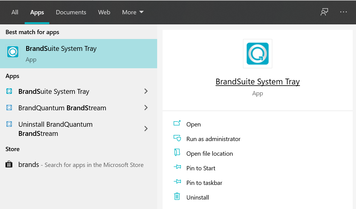The width and height of the screenshot is (356, 209).
Task: Select the Apps search tab
Action: 37,12
